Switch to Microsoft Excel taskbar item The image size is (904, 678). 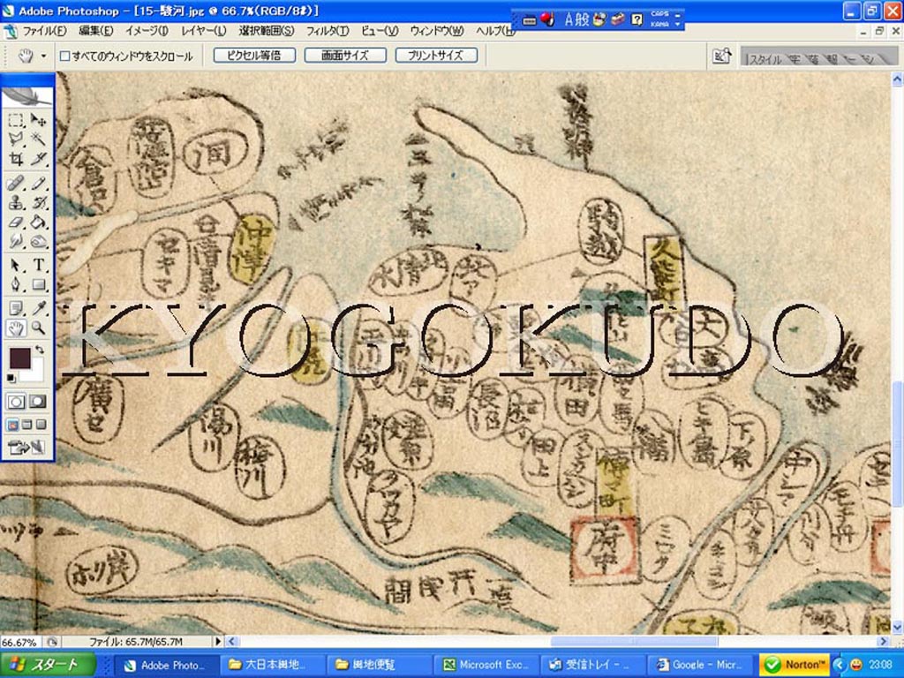[488, 665]
